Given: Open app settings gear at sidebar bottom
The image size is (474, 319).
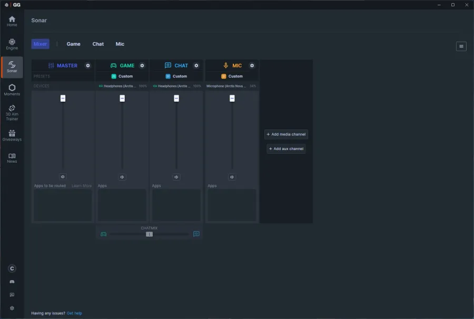Looking at the screenshot, I should [12, 308].
